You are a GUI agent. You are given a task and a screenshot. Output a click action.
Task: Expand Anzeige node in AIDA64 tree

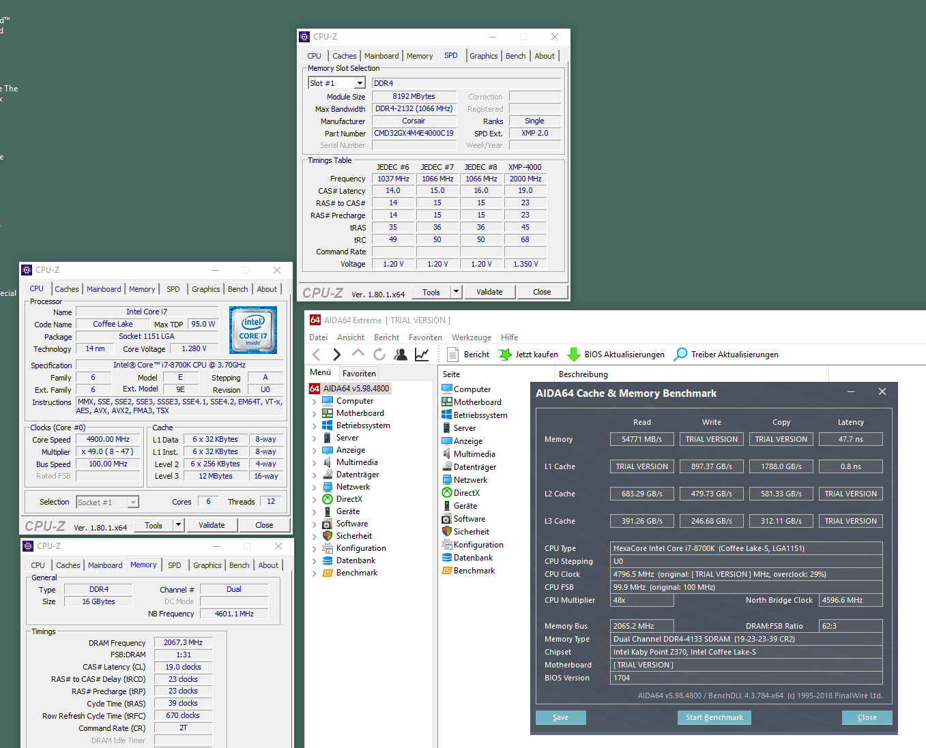pos(314,451)
